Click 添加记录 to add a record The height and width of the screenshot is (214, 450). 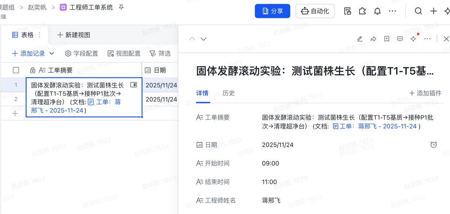28,53
